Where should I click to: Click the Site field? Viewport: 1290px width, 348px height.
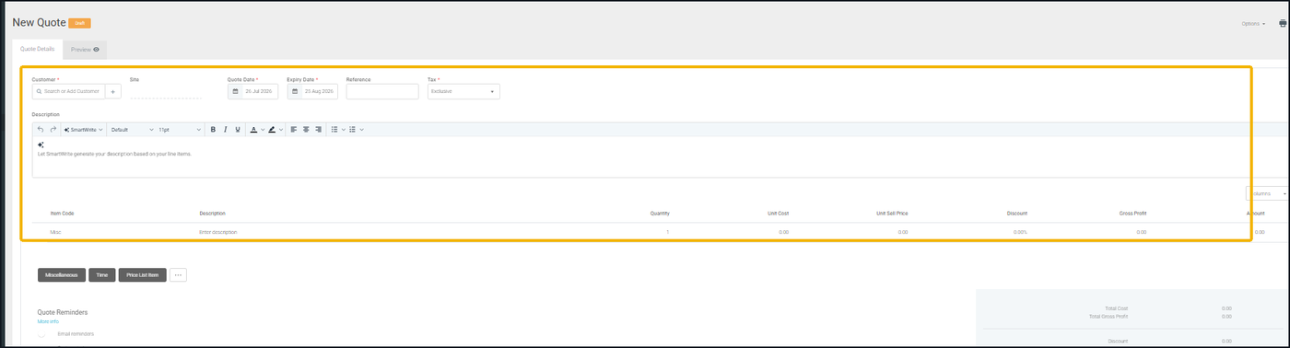click(166, 91)
